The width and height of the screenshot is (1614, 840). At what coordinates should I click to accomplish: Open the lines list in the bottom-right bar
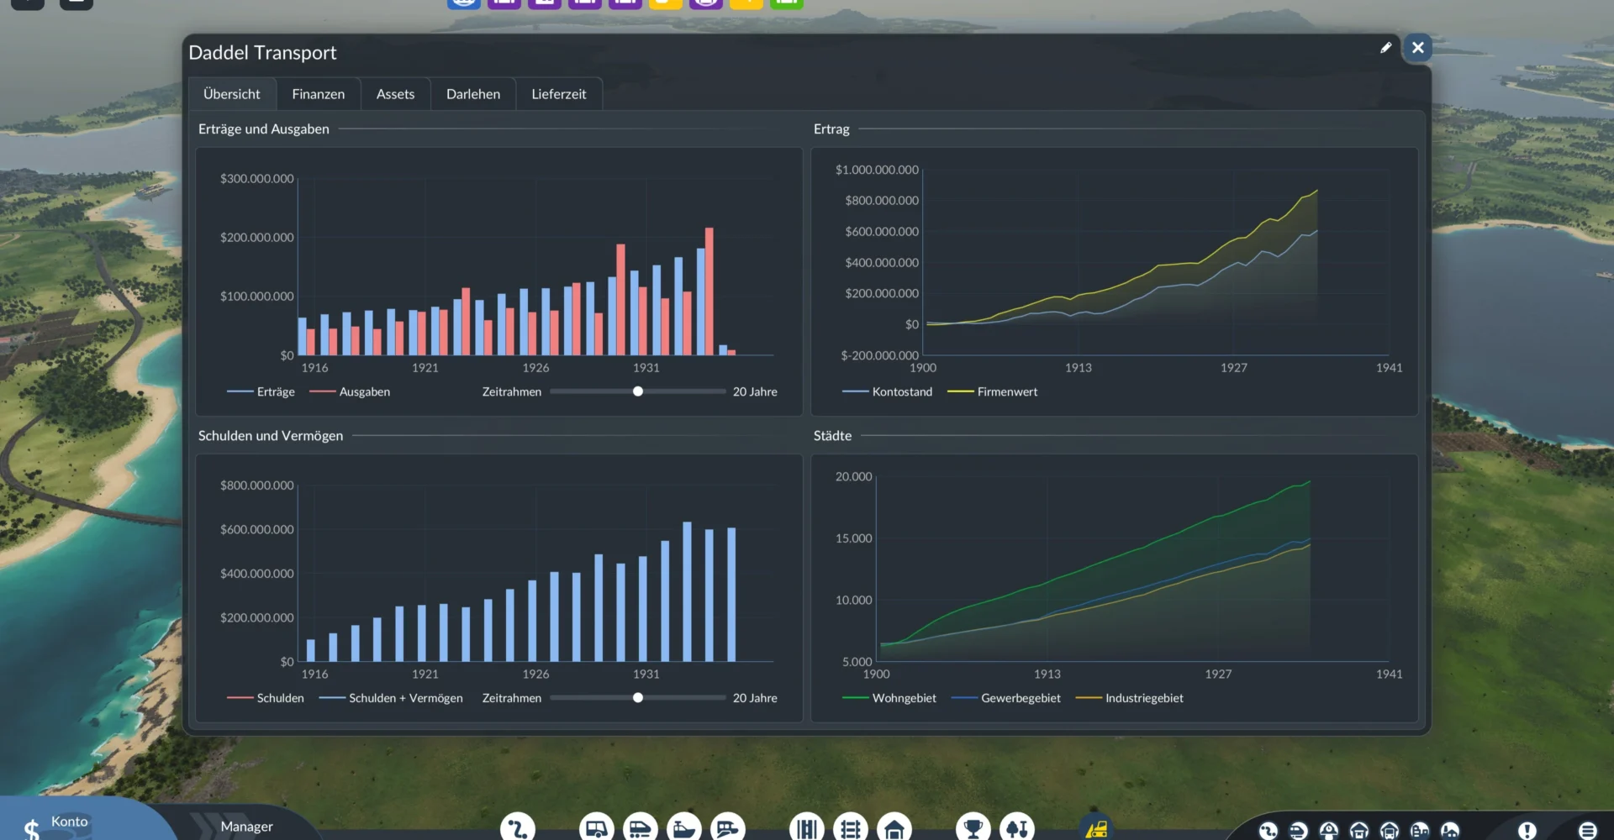[1268, 831]
